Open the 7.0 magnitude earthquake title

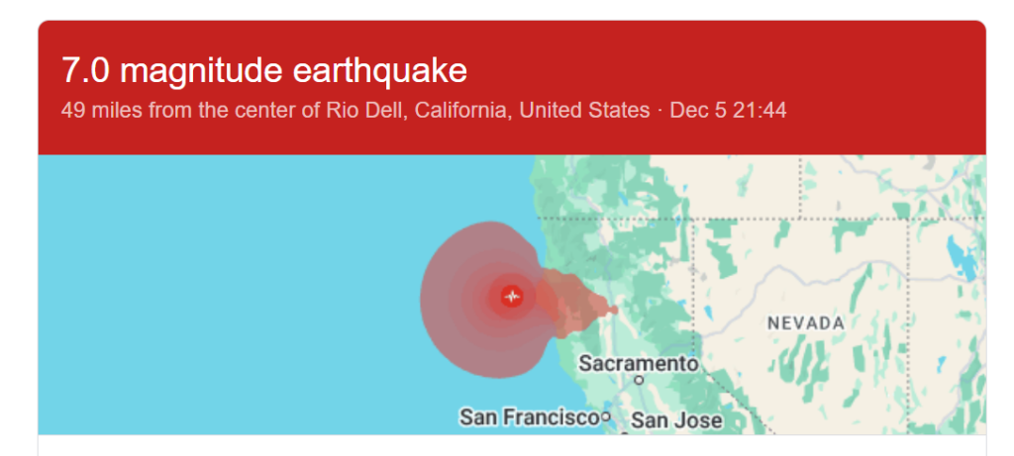263,70
